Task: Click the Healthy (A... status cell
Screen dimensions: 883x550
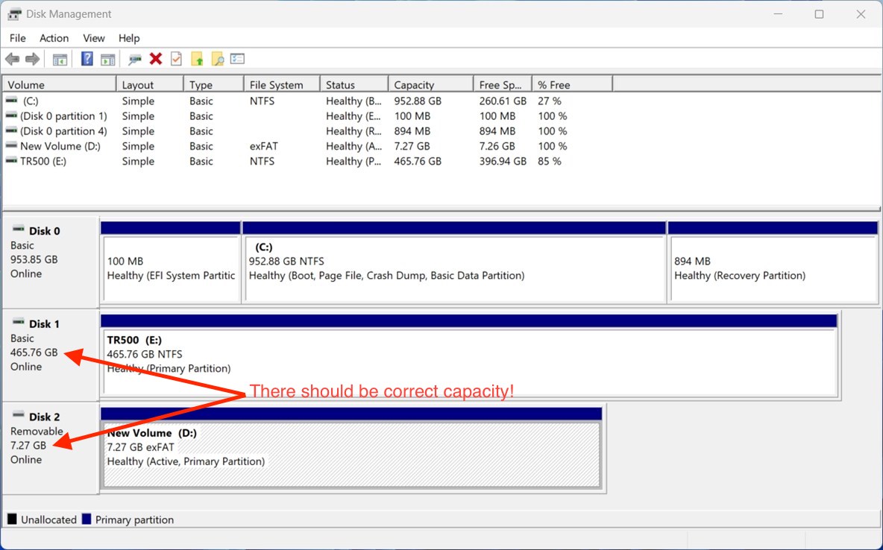Action: click(353, 146)
